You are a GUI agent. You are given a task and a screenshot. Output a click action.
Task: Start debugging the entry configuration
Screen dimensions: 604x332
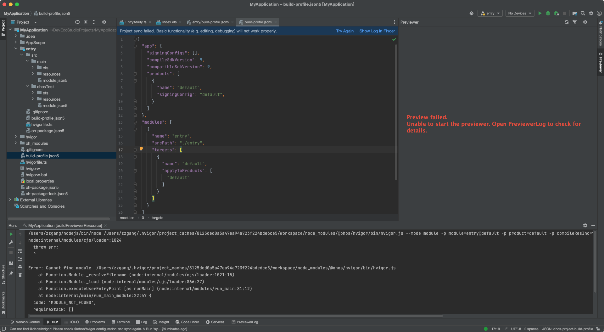coord(548,13)
